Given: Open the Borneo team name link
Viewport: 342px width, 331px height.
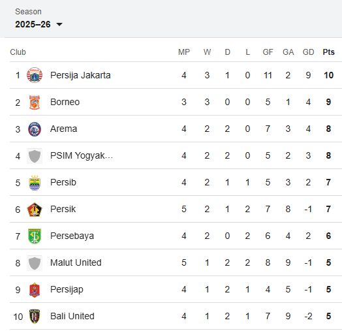Looking at the screenshot, I should tap(65, 102).
